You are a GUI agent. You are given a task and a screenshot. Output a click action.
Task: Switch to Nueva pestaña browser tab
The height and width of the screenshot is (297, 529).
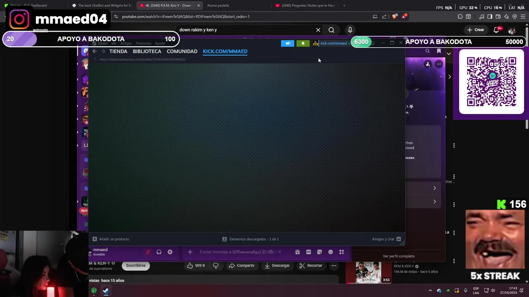[218, 5]
